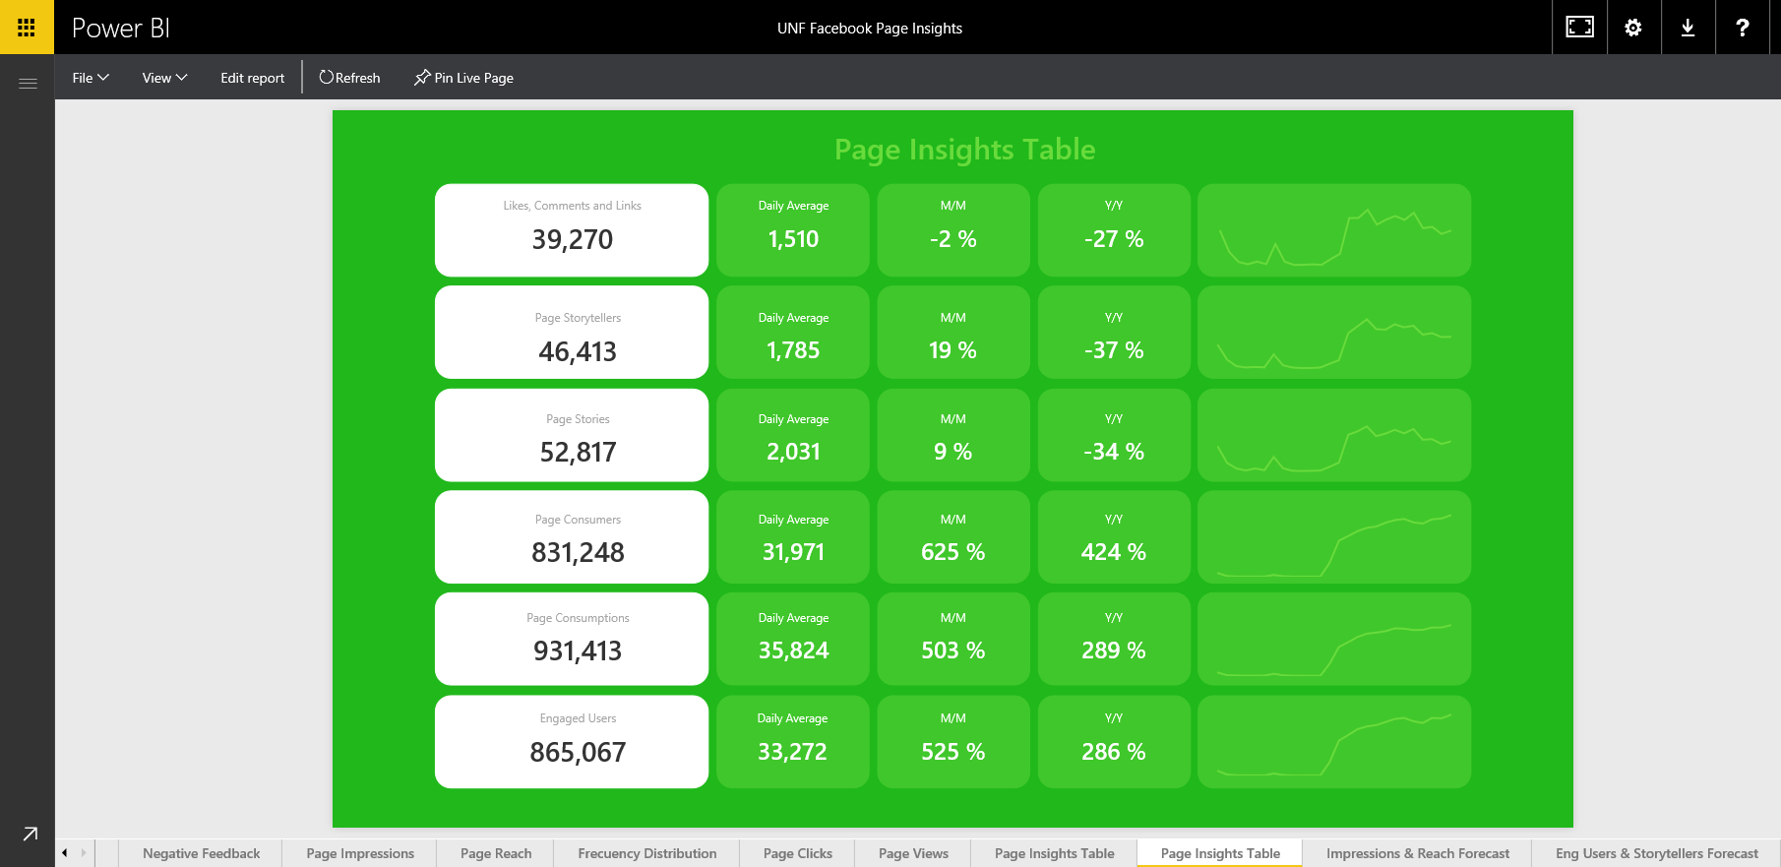Open the app launcher waffle menu
Image resolution: width=1781 pixels, height=867 pixels.
pyautogui.click(x=27, y=28)
